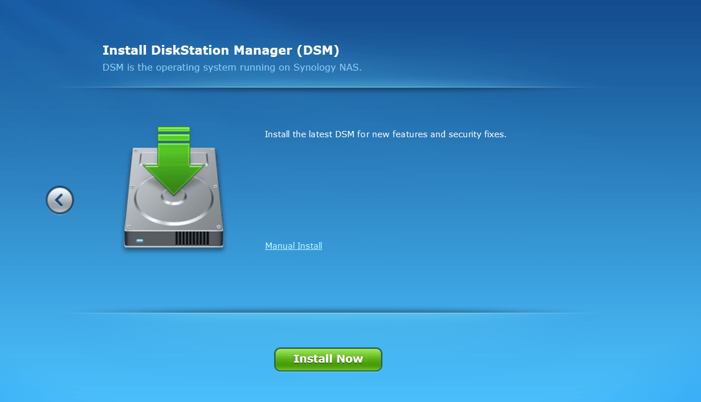The height and width of the screenshot is (402, 701).
Task: Click the upper horizontal divider line
Action: (331, 87)
